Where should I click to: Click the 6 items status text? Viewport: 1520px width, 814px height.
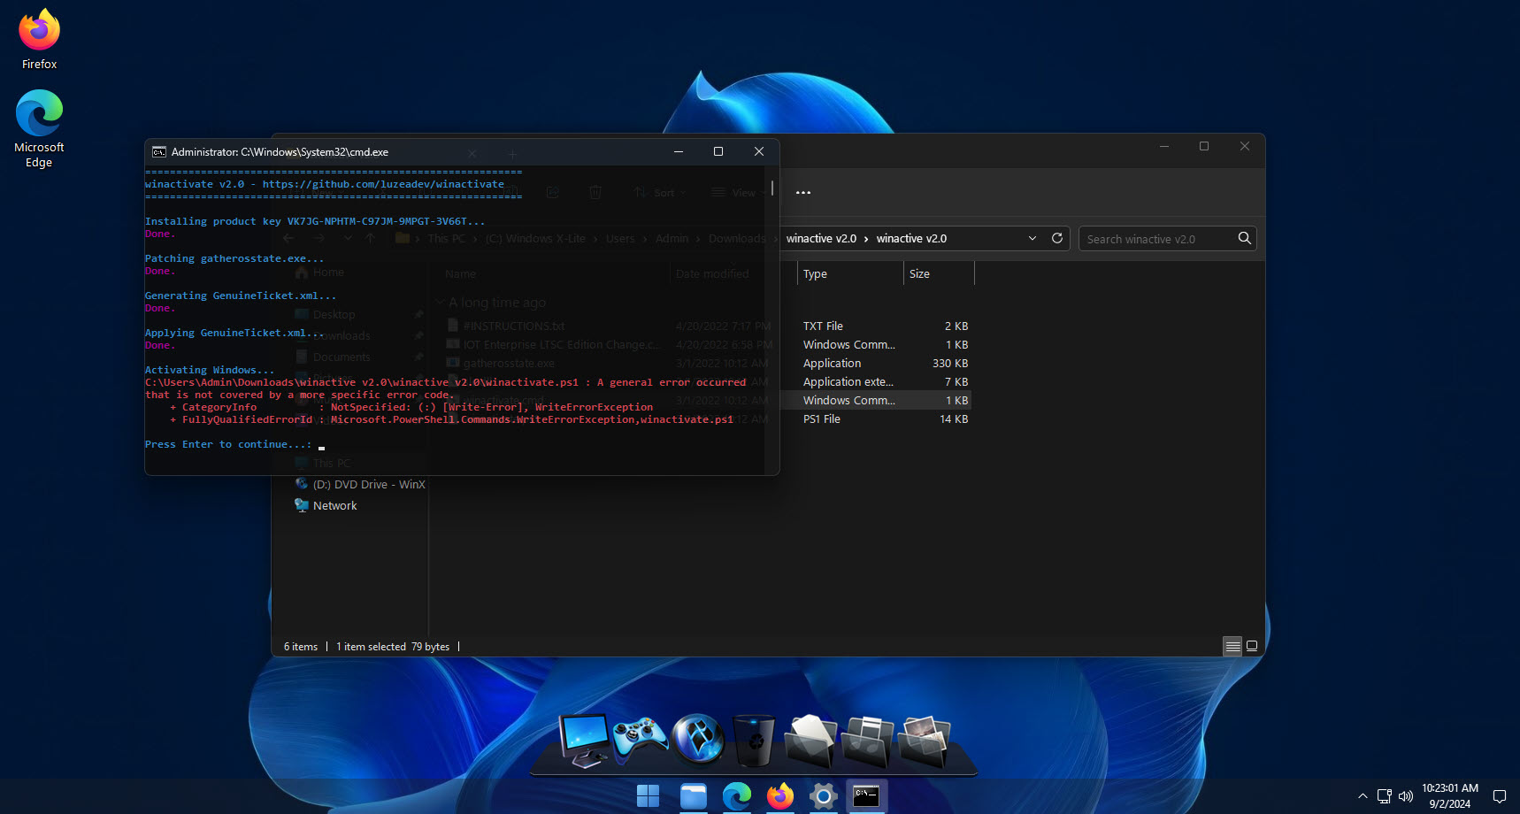pyautogui.click(x=301, y=647)
